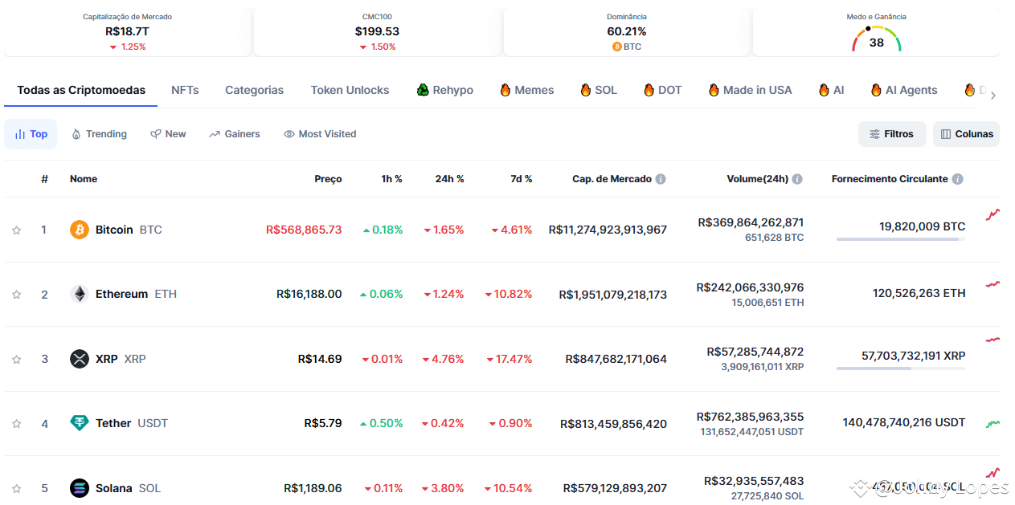Click the flame icon beside AI Agents
This screenshot has height=505, width=1015.
[876, 90]
